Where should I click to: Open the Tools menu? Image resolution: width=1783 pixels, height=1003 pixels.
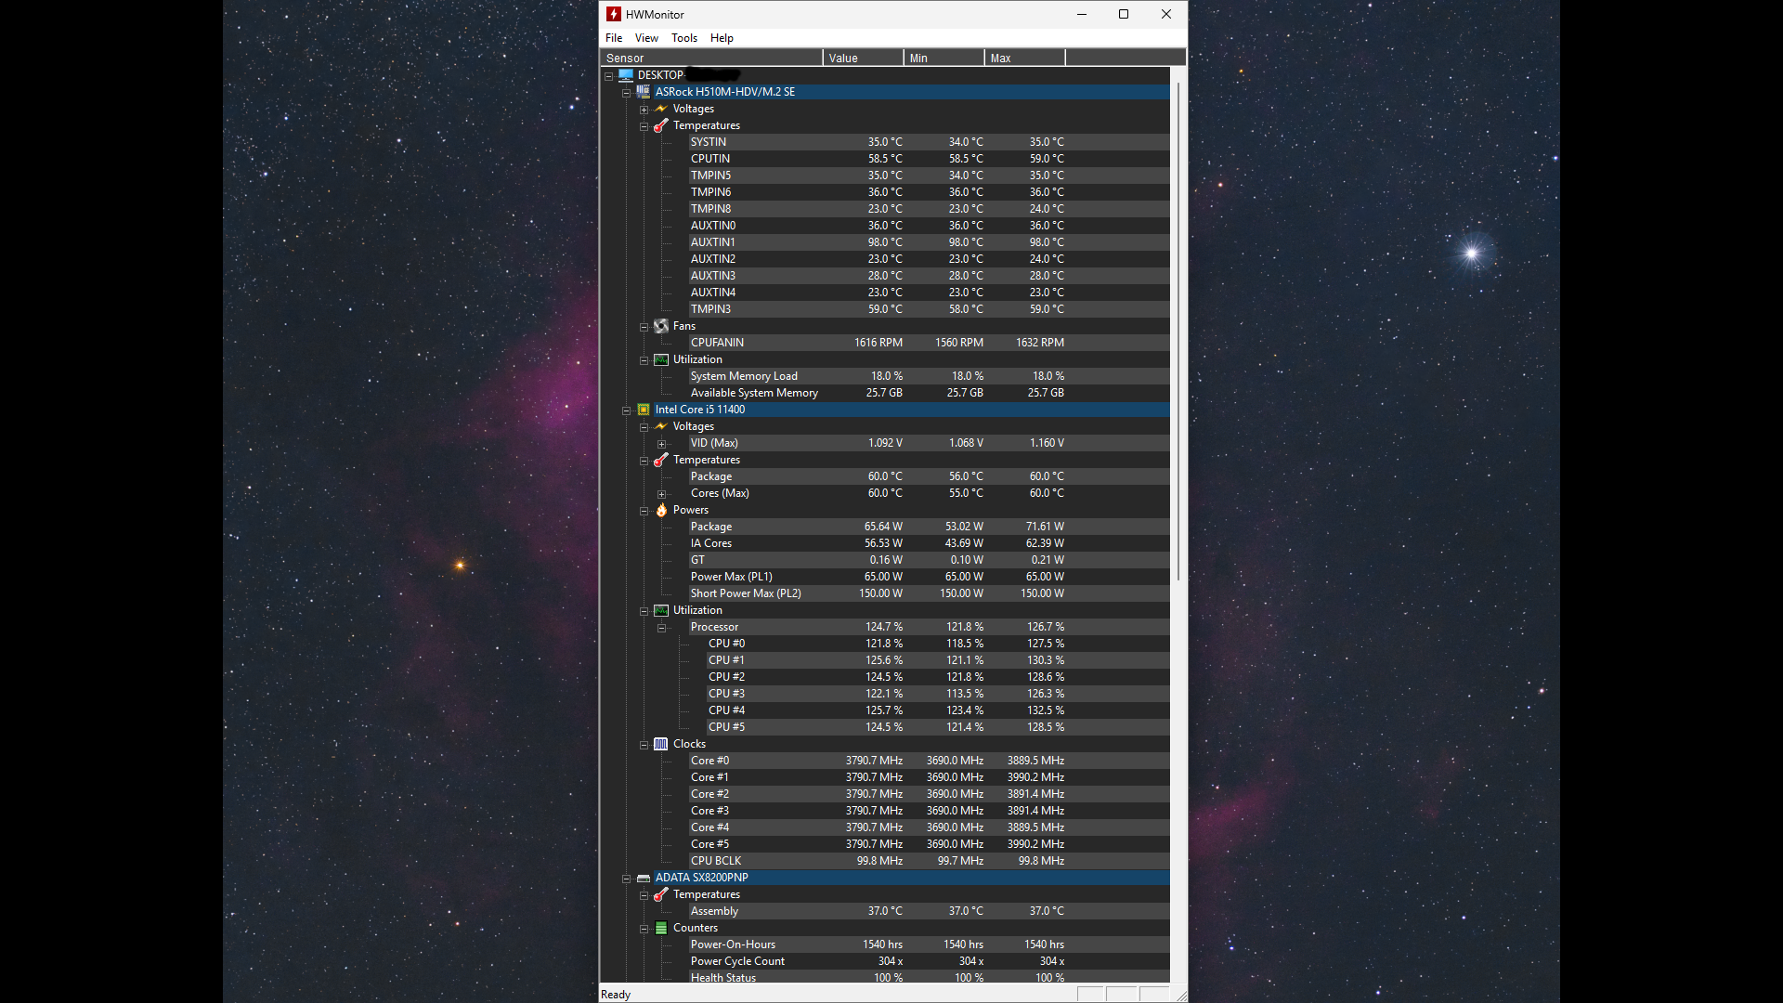[683, 38]
